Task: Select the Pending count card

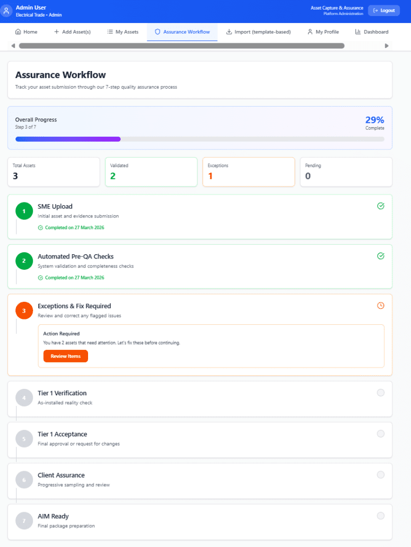Action: 346,172
